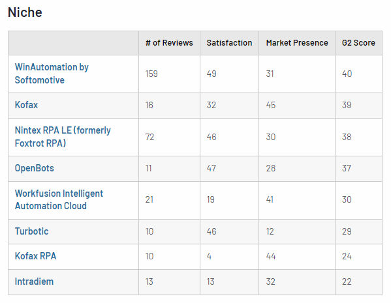The image size is (391, 303).
Task: Select Kofax review count 16
Action: 149,105
